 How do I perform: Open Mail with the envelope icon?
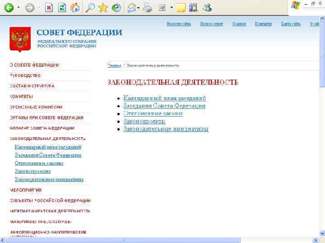click(132, 8)
